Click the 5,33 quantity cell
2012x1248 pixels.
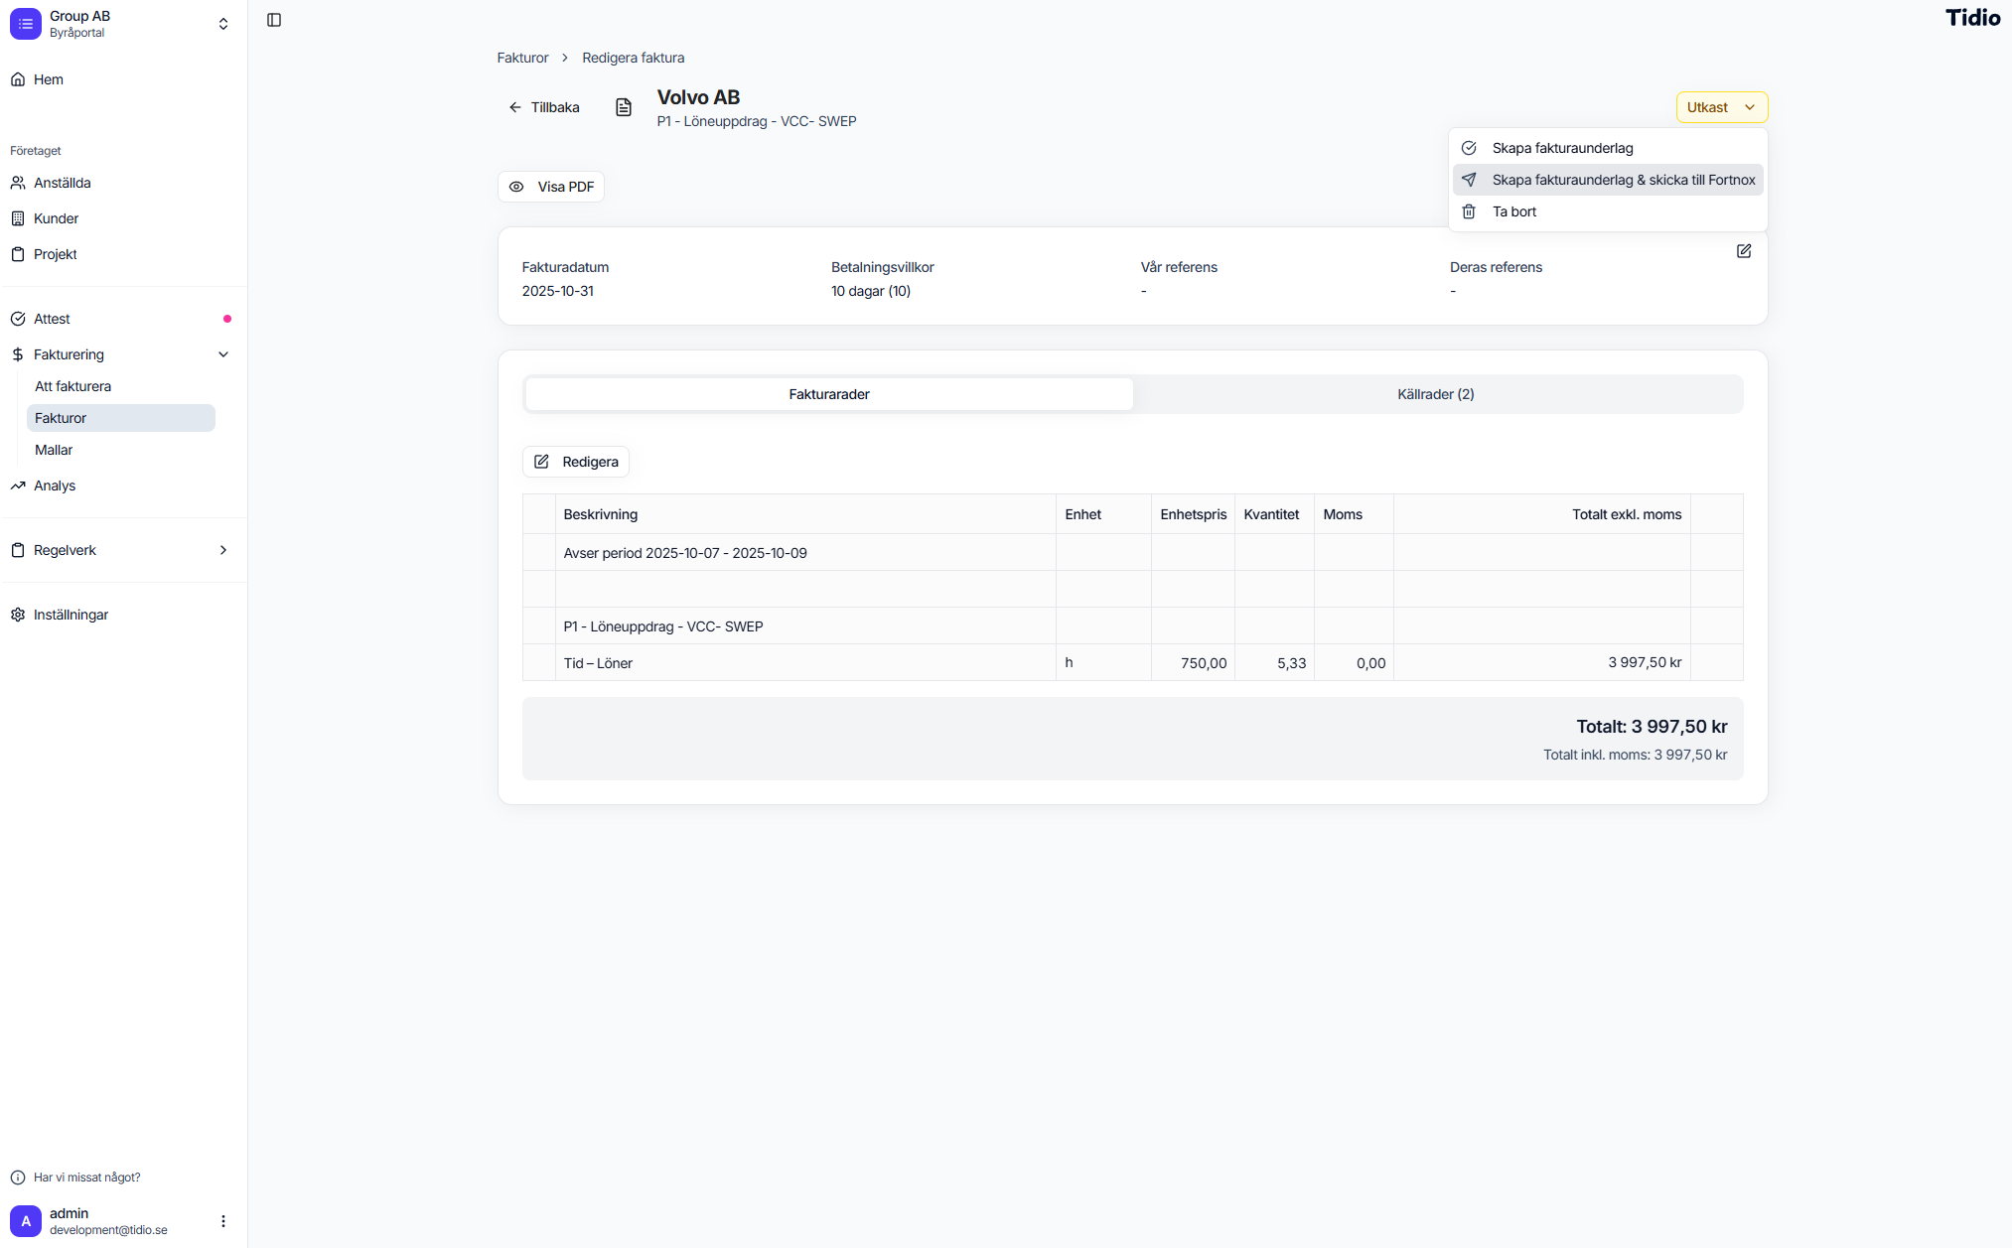(1274, 663)
